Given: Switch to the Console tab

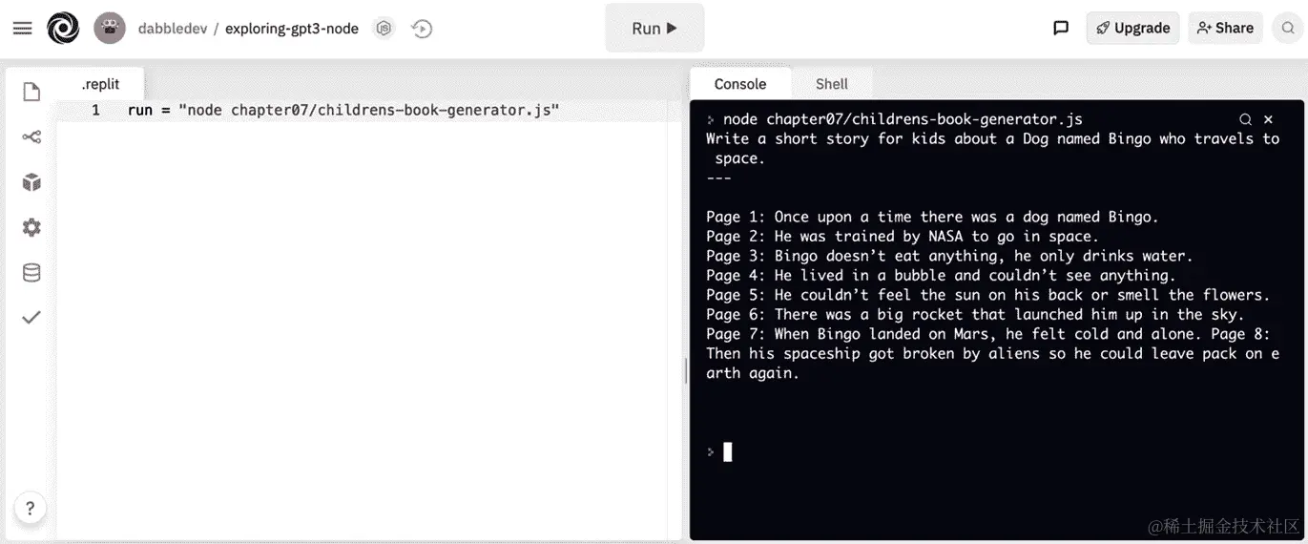Looking at the screenshot, I should (x=739, y=84).
